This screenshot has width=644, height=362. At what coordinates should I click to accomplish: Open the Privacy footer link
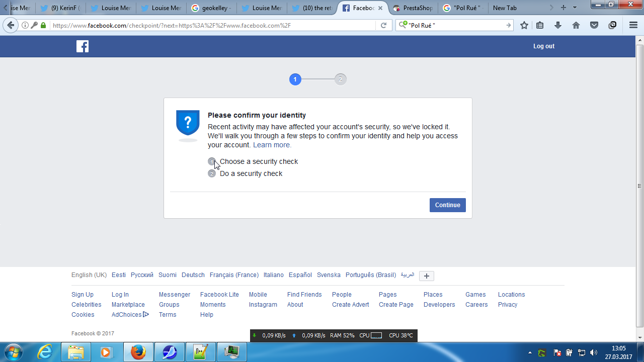tap(508, 305)
